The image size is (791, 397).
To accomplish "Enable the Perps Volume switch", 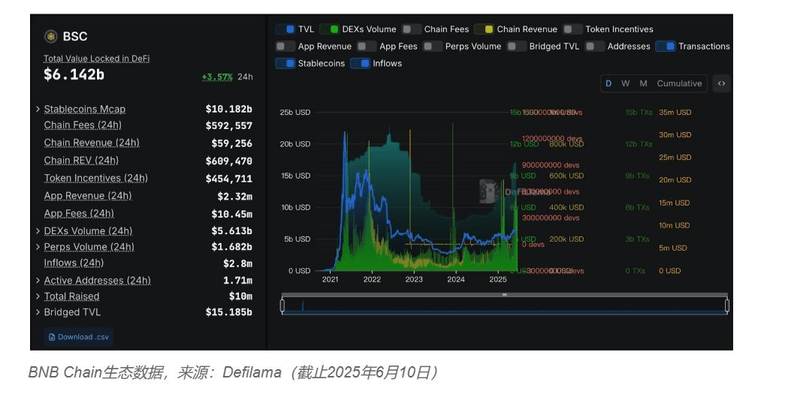I will pos(433,47).
